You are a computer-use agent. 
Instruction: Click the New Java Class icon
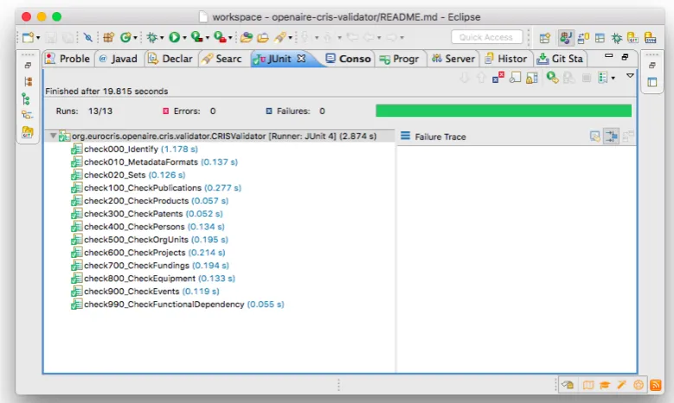[125, 37]
